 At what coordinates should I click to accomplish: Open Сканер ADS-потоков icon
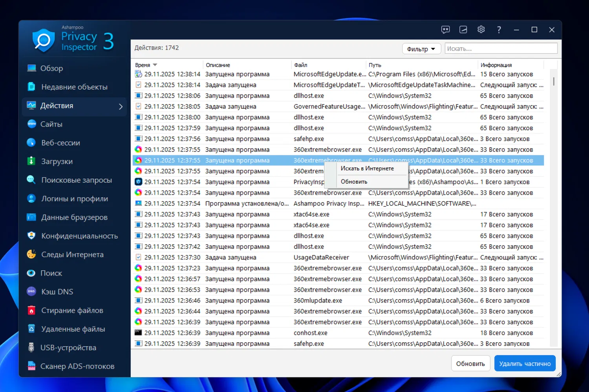coord(31,366)
